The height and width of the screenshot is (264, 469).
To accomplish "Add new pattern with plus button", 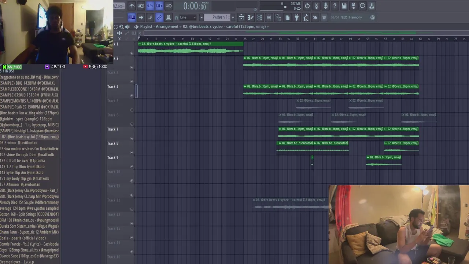I will click(232, 17).
